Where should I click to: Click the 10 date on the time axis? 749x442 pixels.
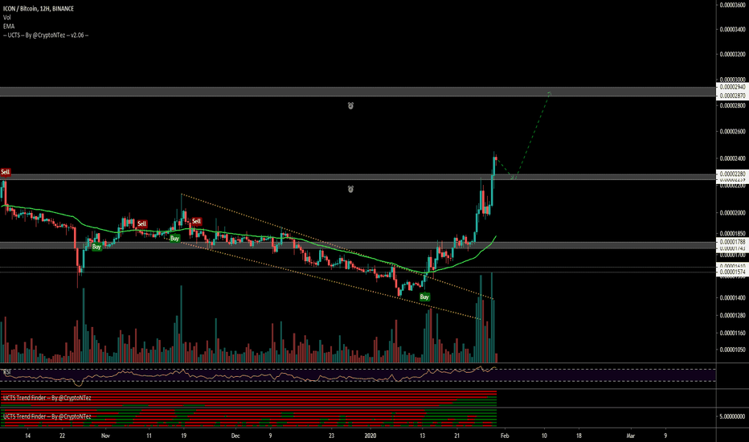click(544, 436)
